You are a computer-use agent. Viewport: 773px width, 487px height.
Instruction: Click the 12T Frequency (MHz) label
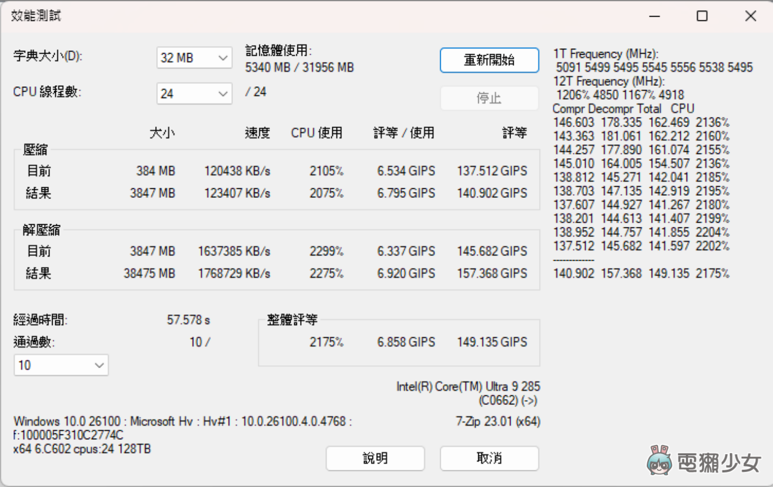point(609,82)
